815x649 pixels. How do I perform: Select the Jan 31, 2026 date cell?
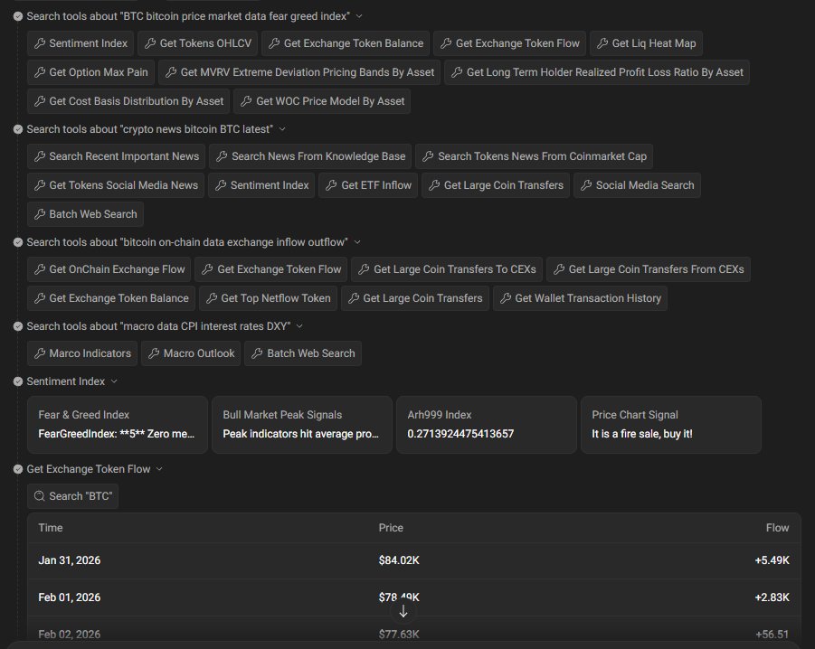pyautogui.click(x=69, y=560)
